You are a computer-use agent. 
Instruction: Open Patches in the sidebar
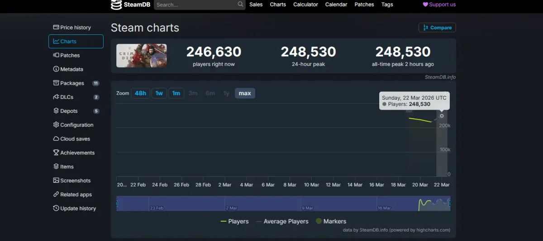tap(76, 56)
